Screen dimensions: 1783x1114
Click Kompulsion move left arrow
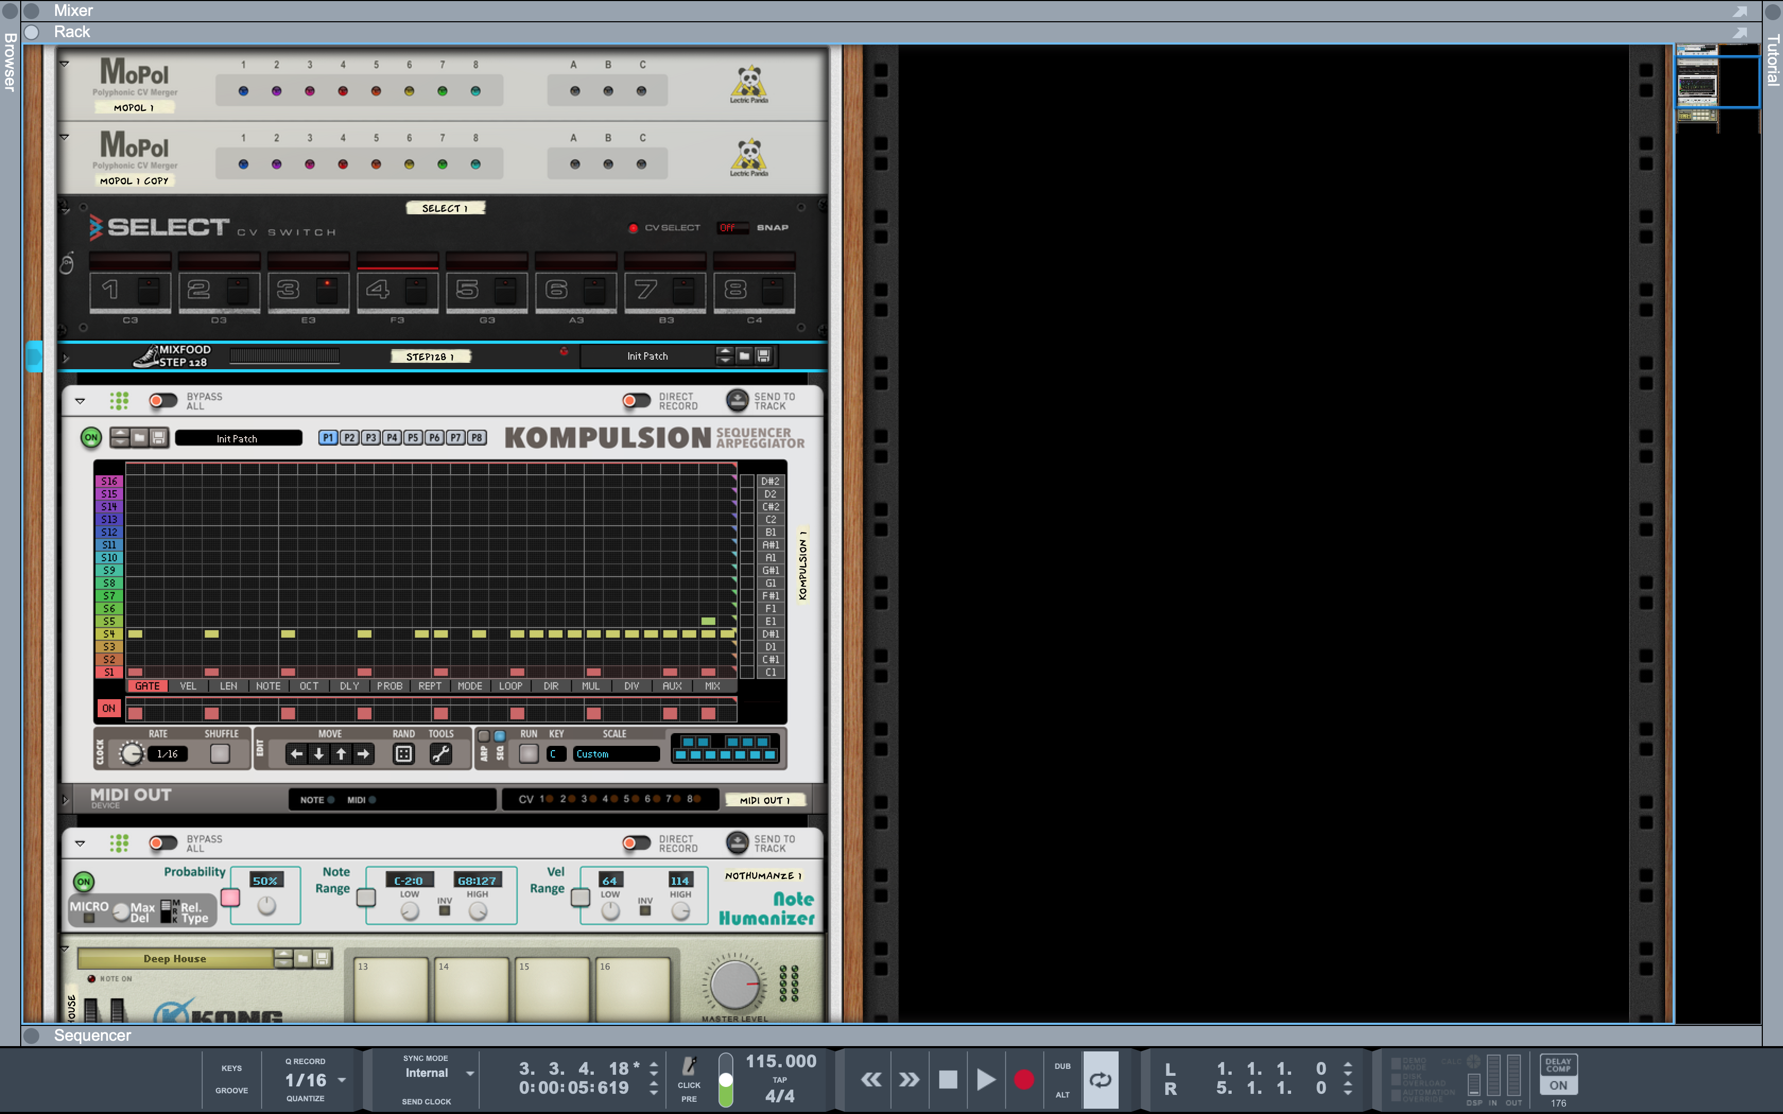point(296,754)
